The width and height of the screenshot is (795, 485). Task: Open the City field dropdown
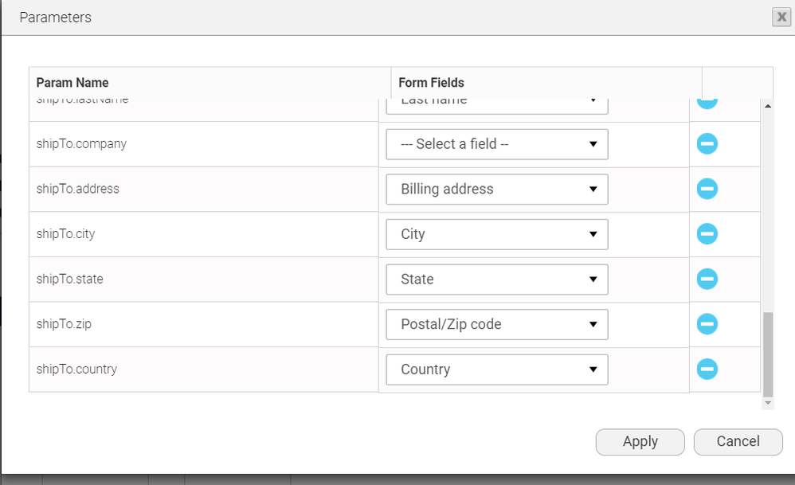[496, 234]
